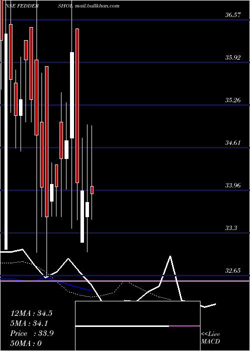The image size is (250, 351).
Task: Click the peak of the white MACD line
Action: [x=170, y=256]
